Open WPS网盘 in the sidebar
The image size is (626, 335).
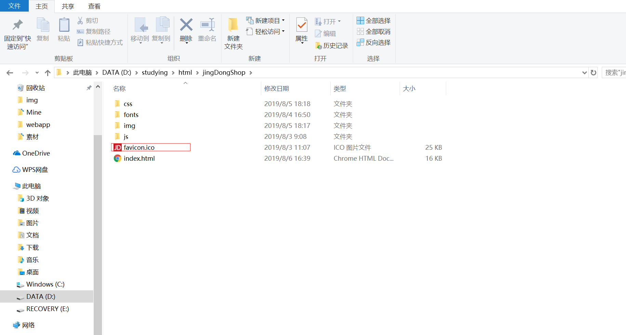click(30, 170)
